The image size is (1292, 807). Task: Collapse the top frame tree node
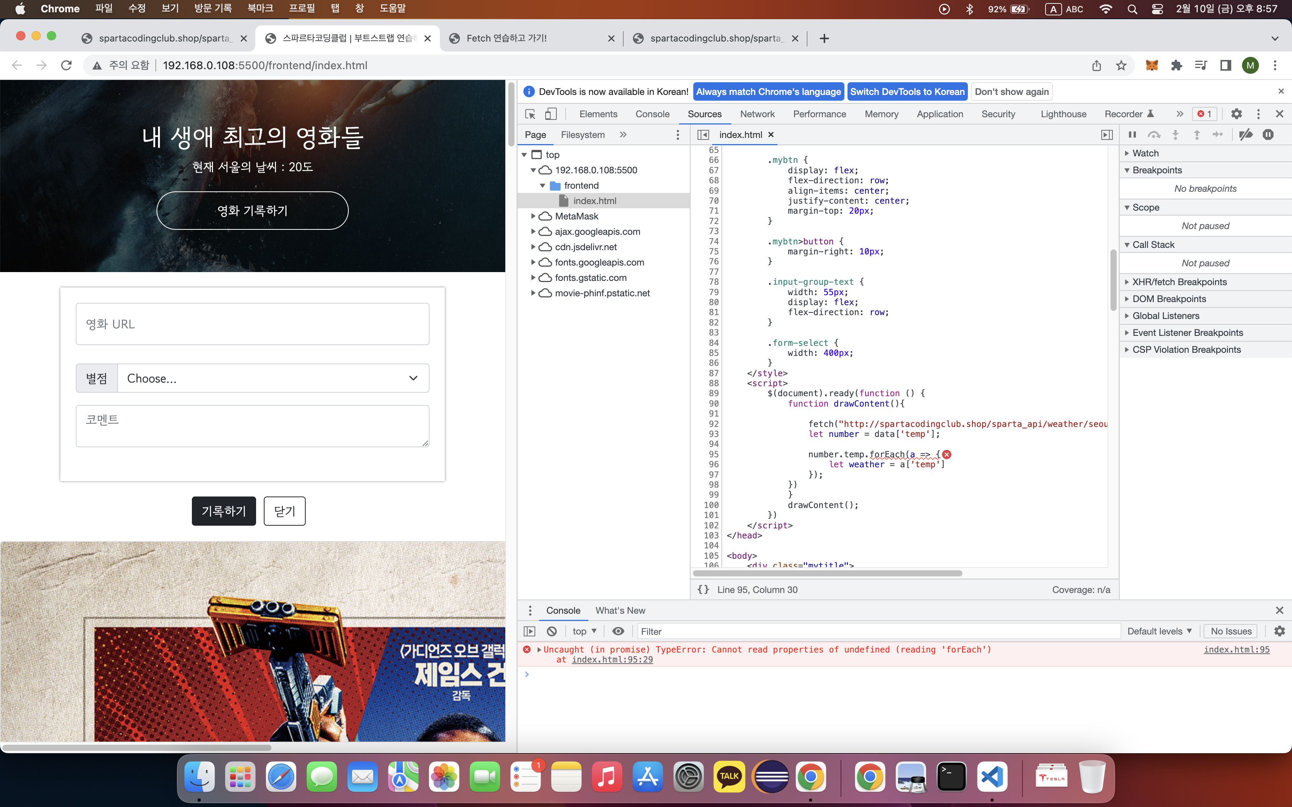524,155
